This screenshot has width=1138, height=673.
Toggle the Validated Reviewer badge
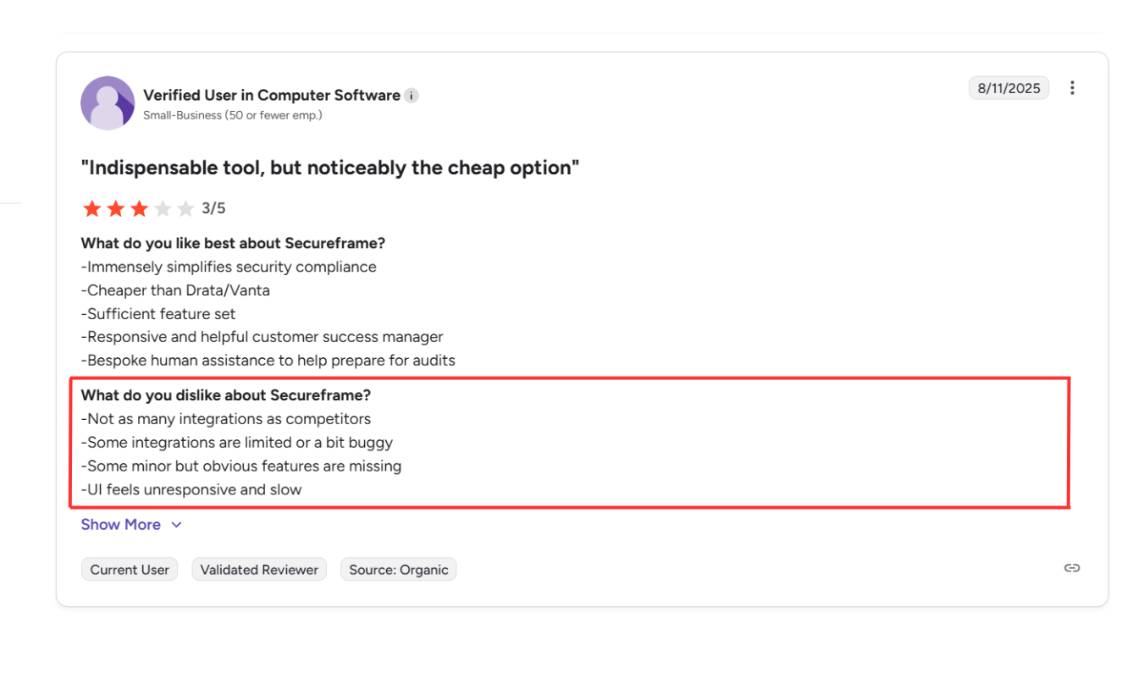(x=258, y=569)
